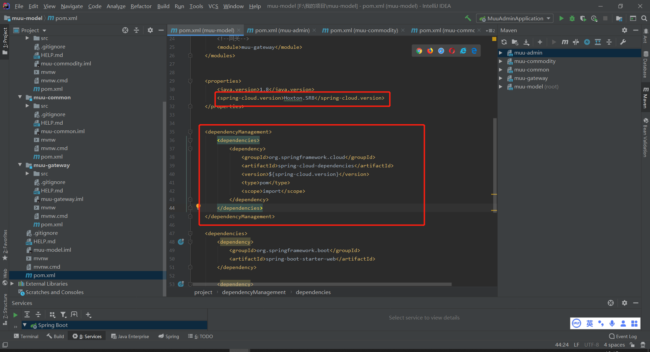Open Project panel gear settings

point(150,30)
